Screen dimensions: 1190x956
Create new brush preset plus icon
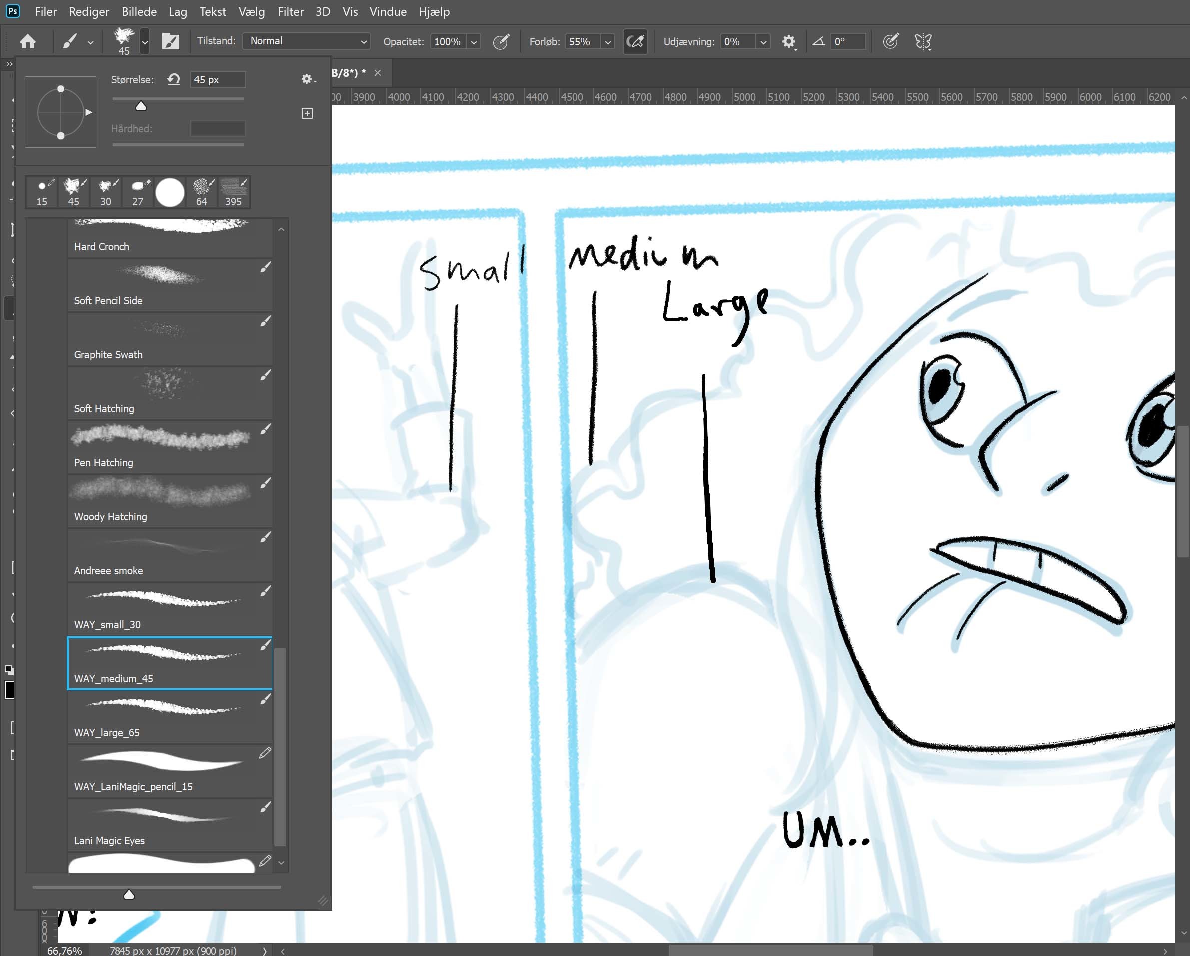(307, 113)
